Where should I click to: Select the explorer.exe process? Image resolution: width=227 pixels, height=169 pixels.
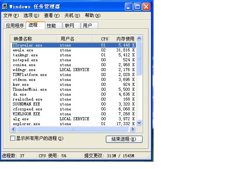click(x=74, y=124)
